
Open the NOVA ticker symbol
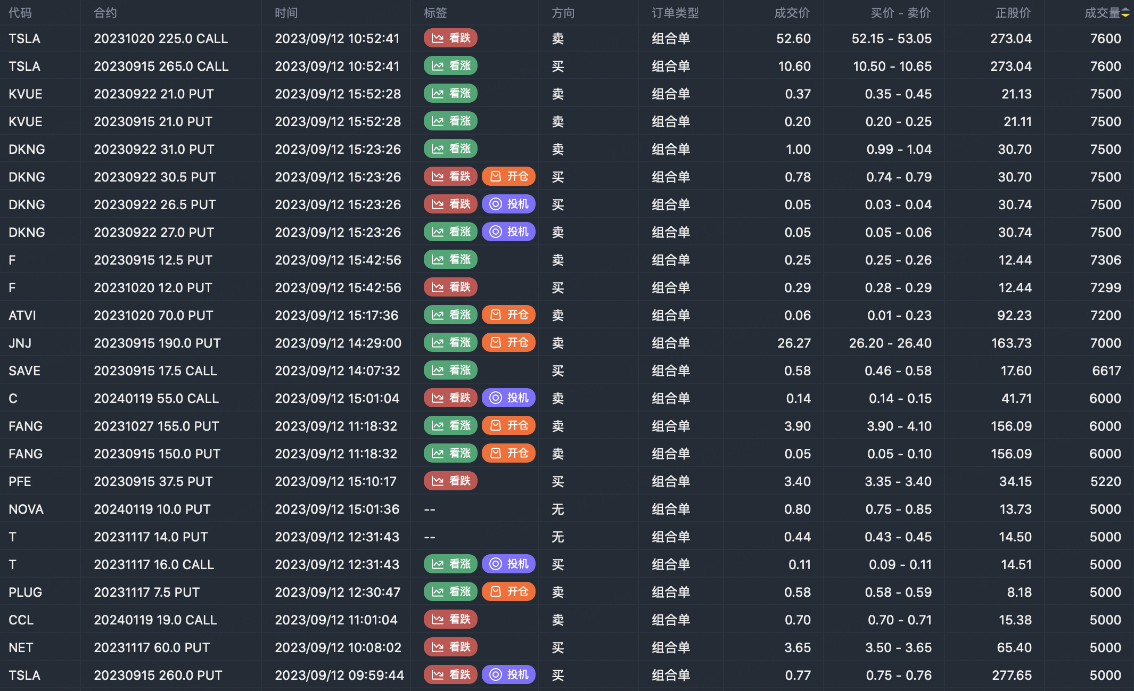tap(26, 509)
